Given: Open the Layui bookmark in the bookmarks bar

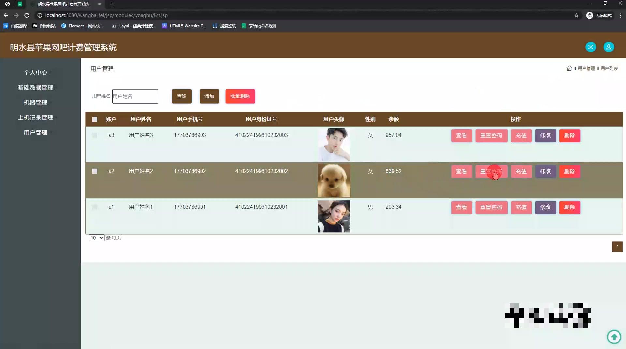Looking at the screenshot, I should pyautogui.click(x=134, y=26).
